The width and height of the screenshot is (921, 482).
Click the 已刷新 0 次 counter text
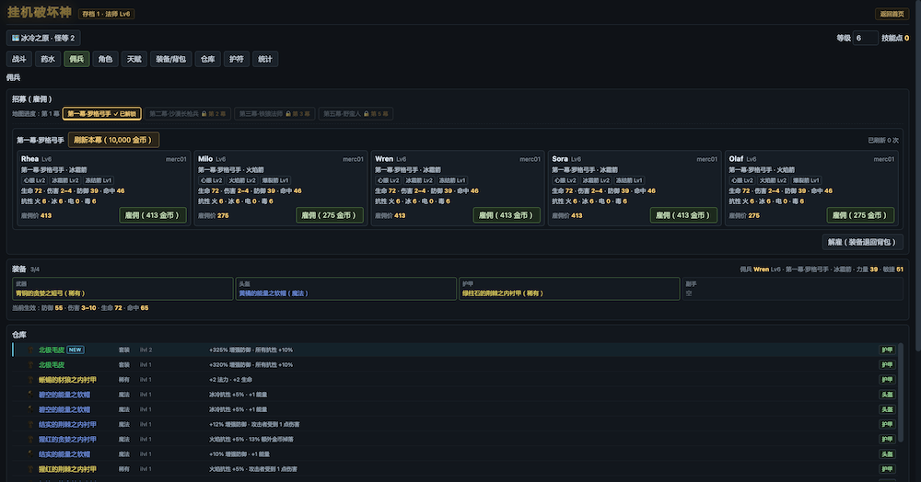(x=883, y=141)
